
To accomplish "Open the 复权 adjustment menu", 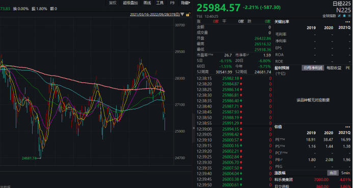I will [113, 3].
